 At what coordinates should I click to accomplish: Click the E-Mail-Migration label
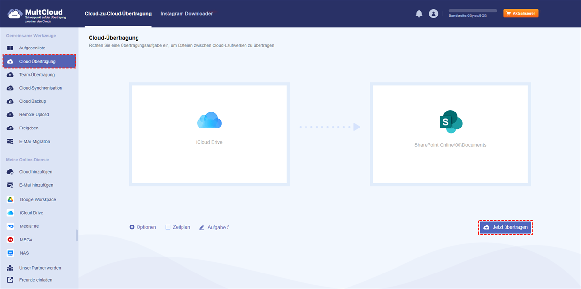[34, 142]
